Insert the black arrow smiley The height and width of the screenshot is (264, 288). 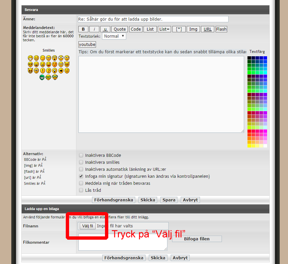tap(61, 71)
